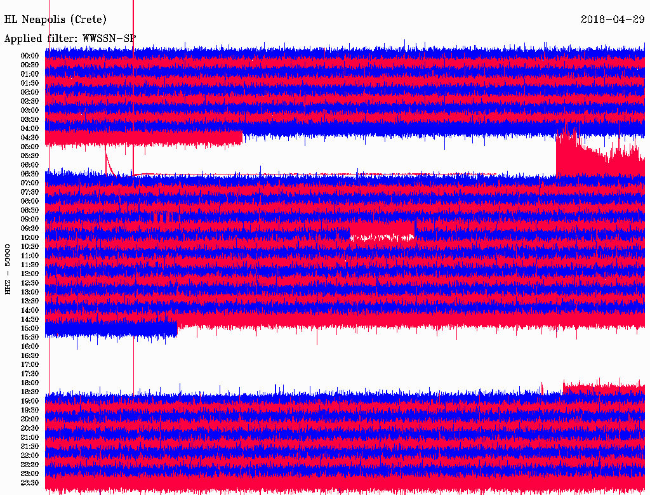Click the 12:00 time label
Screen dimensions: 650x495
tap(30, 274)
